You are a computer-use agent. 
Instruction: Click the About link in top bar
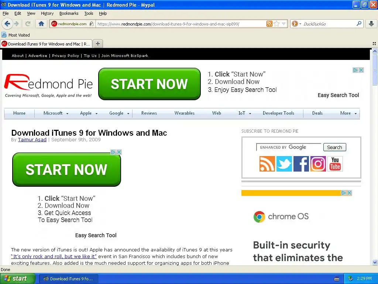(18, 55)
